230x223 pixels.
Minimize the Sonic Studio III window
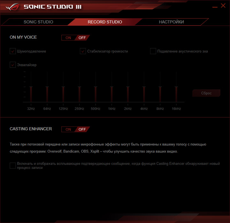(x=215, y=7)
